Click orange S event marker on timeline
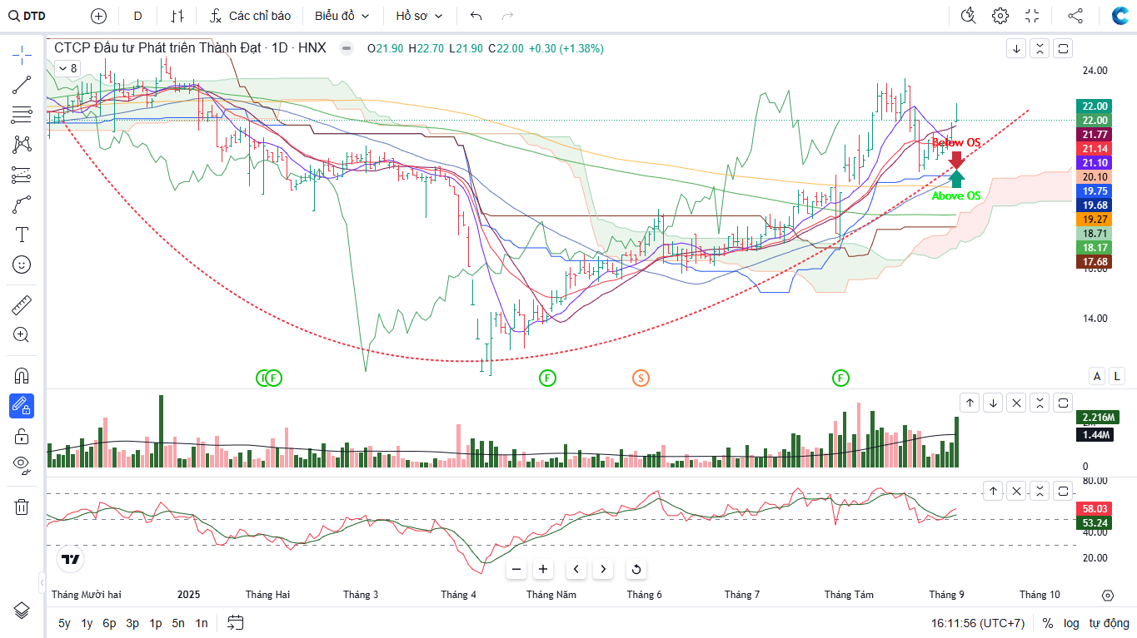The height and width of the screenshot is (638, 1137). tap(641, 378)
